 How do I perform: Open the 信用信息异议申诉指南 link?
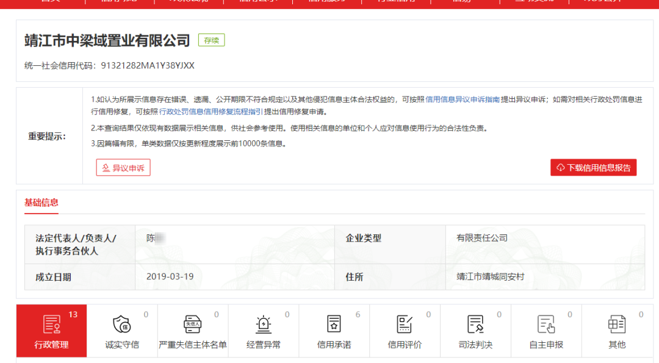click(463, 99)
